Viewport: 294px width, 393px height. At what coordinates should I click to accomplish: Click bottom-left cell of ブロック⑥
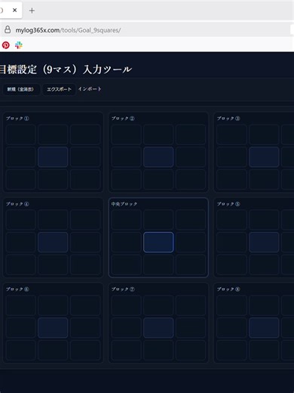pos(20,350)
